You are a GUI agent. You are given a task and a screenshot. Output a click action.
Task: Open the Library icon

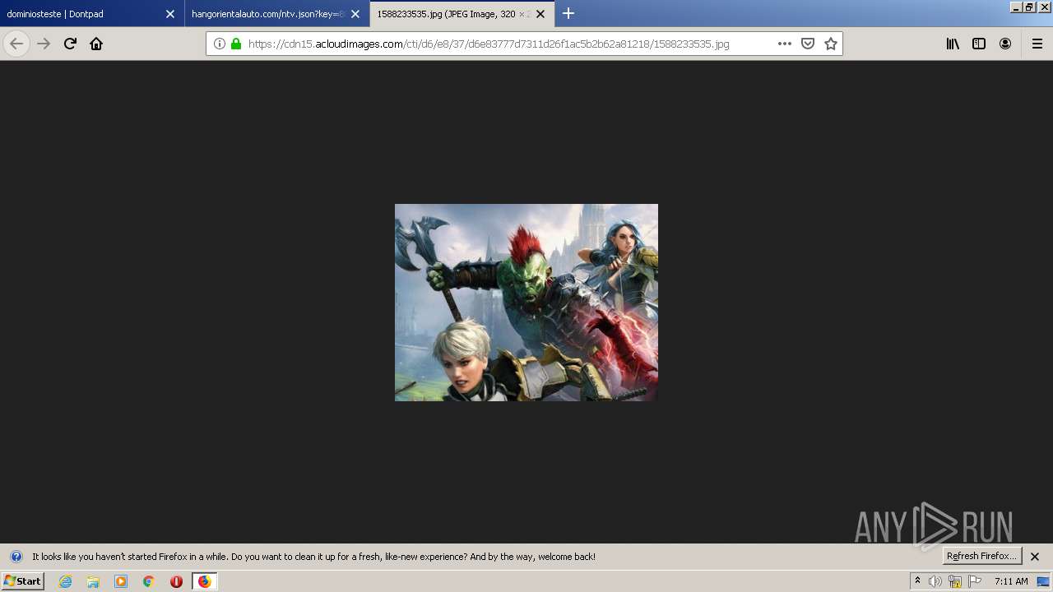(953, 44)
